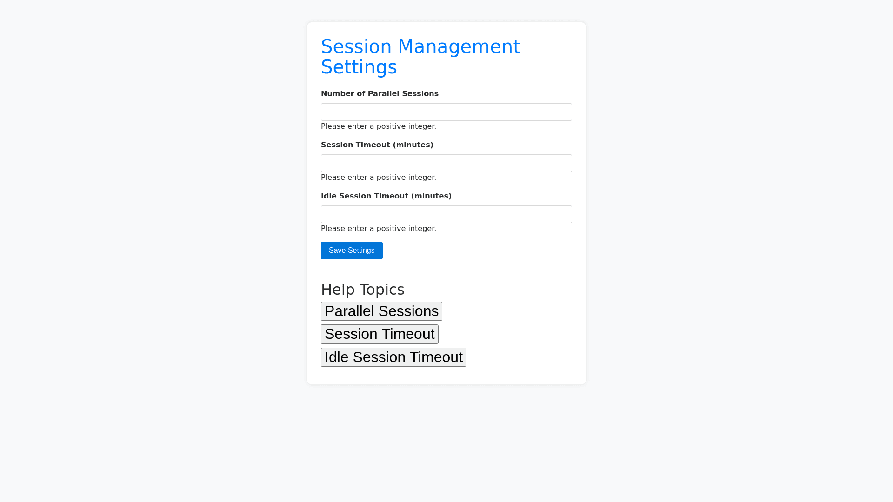This screenshot has height=502, width=893.
Task: Toggle the bottom help topic button
Action: (393, 357)
